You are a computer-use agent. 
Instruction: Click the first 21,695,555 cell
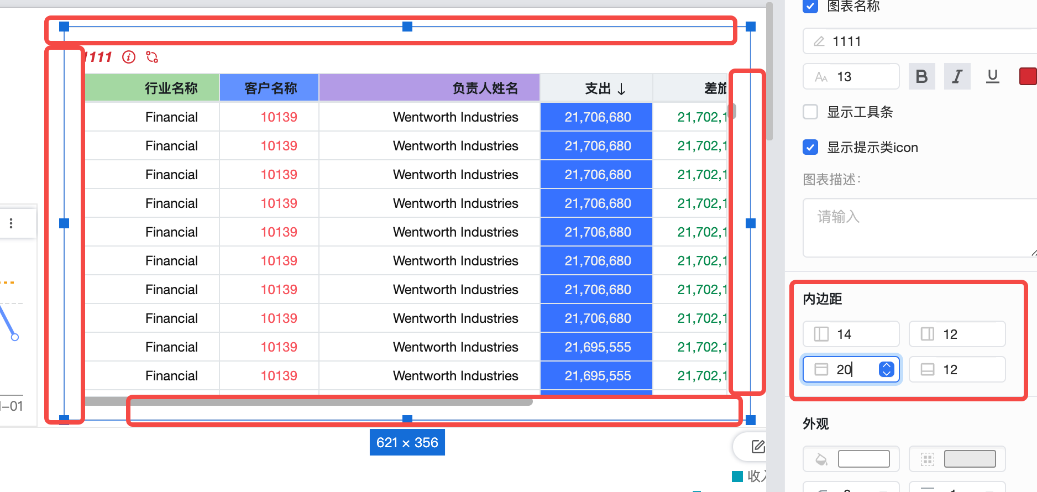tap(596, 347)
